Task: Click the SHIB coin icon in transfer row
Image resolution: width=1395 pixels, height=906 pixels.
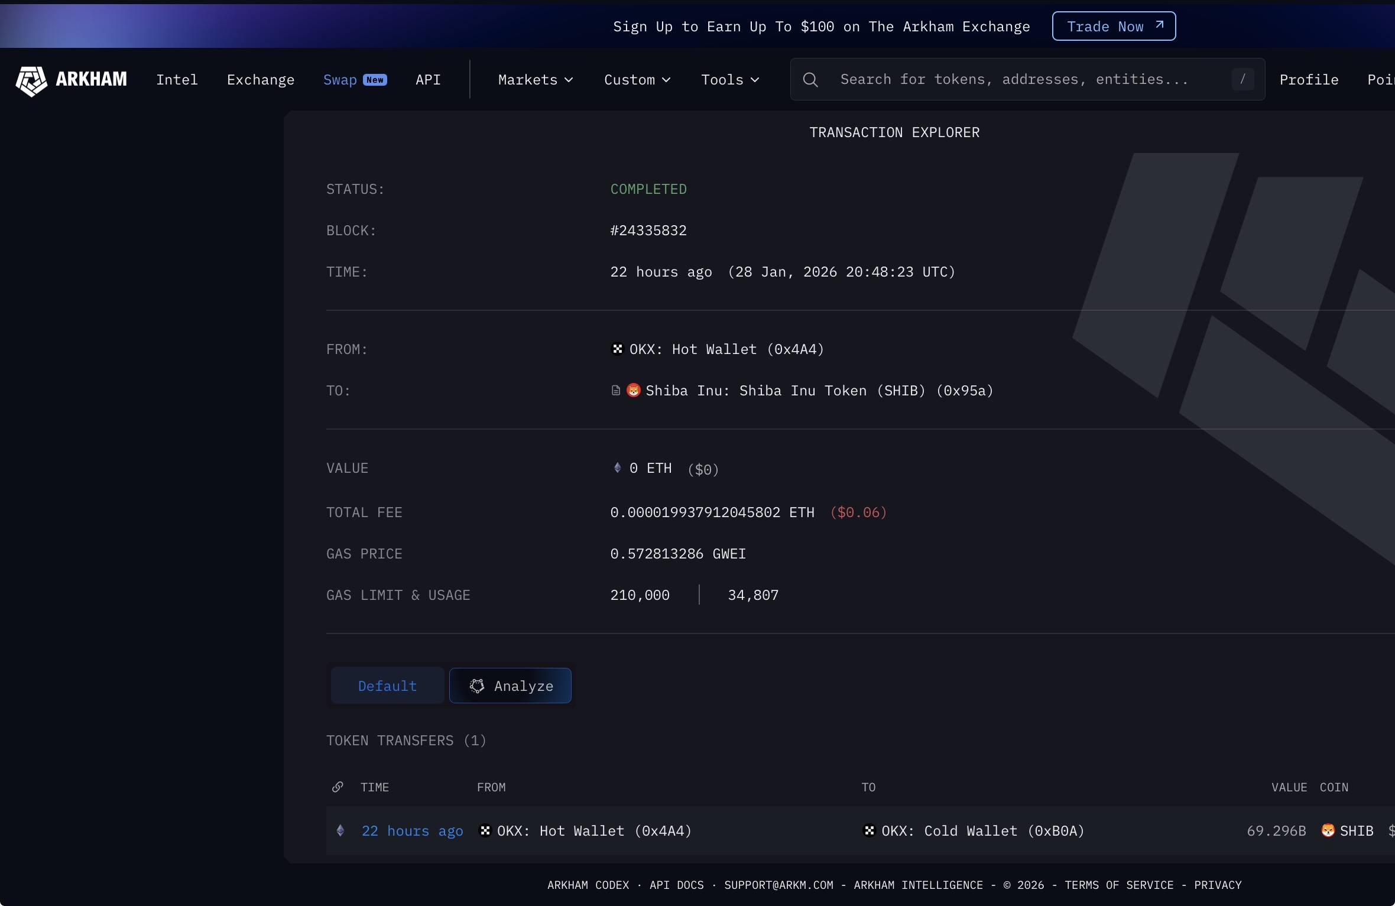Action: (1328, 831)
